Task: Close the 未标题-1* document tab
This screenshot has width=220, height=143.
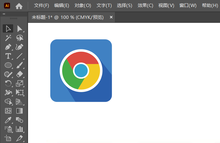Action: (x=111, y=17)
